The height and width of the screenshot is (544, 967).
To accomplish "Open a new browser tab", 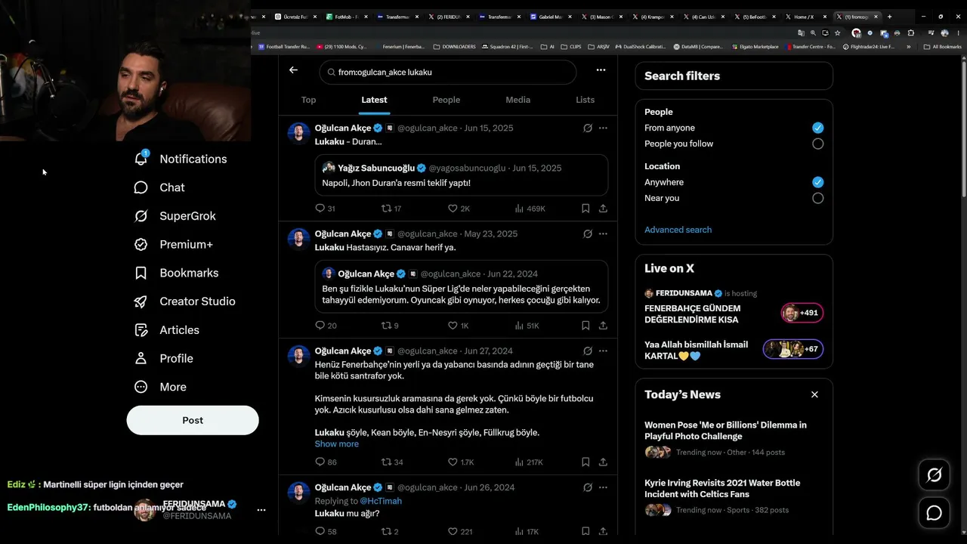I will (x=889, y=17).
